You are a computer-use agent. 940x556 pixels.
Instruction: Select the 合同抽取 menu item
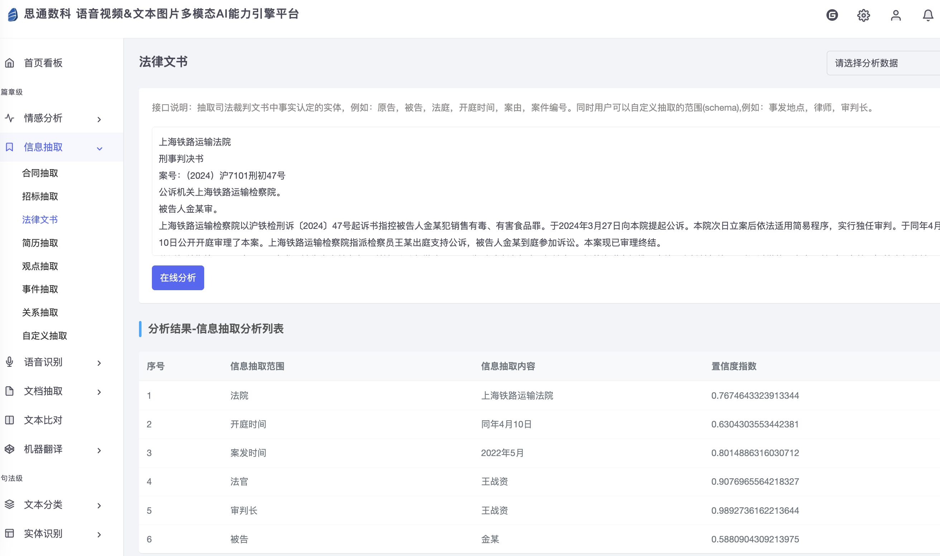click(40, 173)
